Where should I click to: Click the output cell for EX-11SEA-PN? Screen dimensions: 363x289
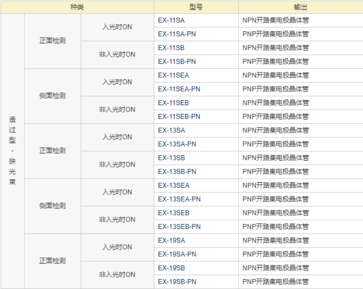pyautogui.click(x=276, y=89)
